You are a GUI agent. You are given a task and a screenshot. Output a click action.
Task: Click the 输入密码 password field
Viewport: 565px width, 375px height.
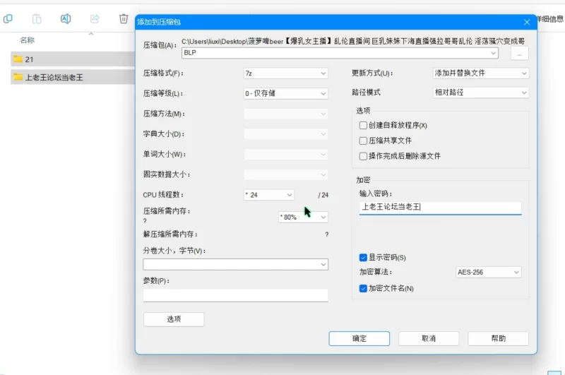click(440, 207)
